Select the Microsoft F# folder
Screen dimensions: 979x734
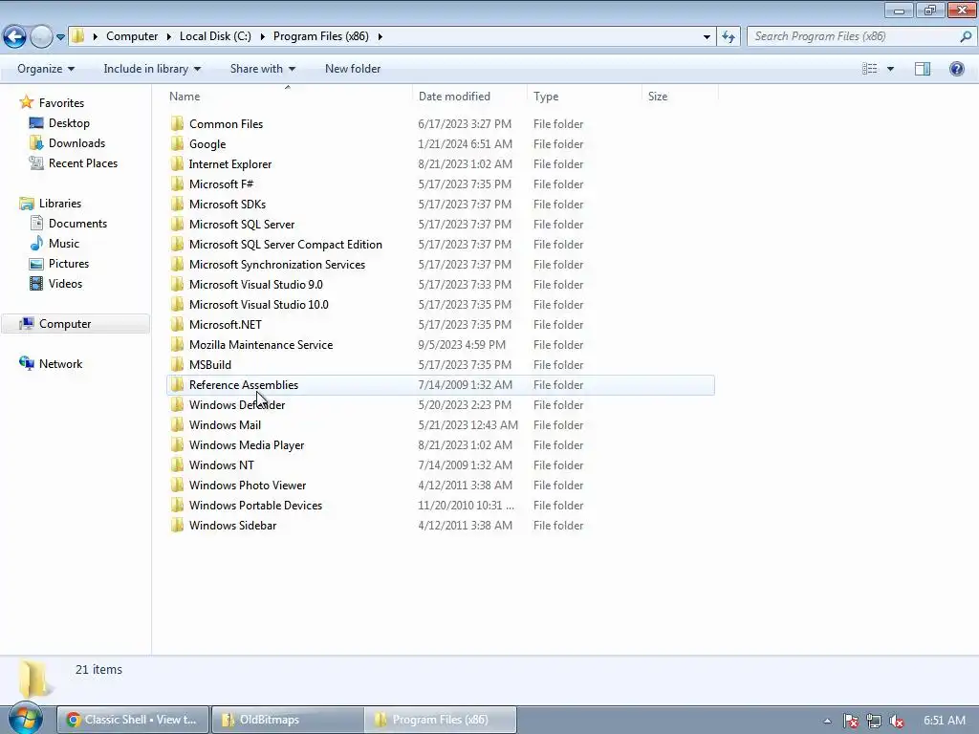click(221, 184)
